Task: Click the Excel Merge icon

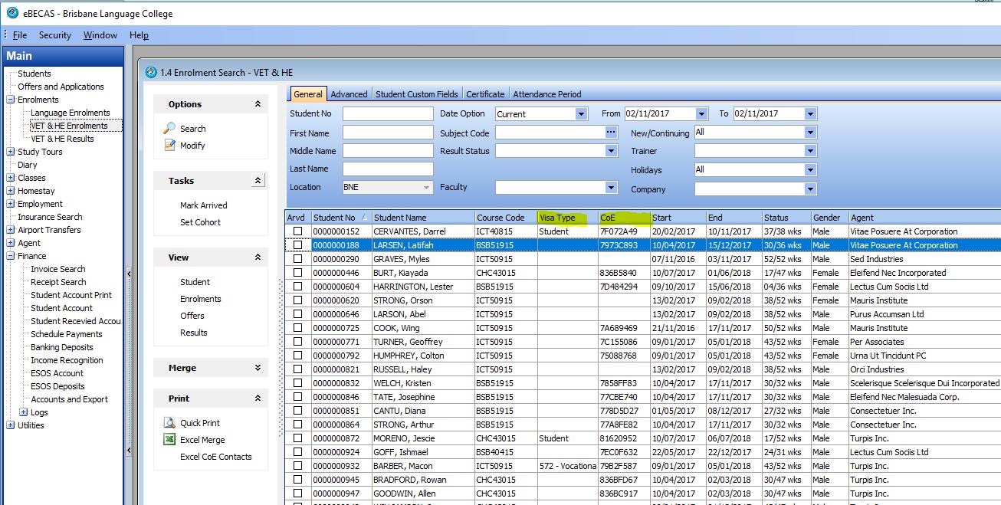Action: coord(169,440)
